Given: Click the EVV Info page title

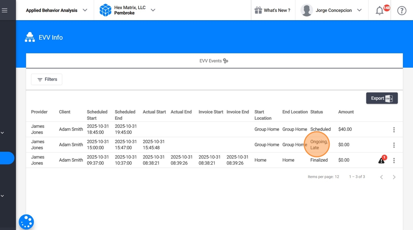Looking at the screenshot, I should [x=51, y=37].
